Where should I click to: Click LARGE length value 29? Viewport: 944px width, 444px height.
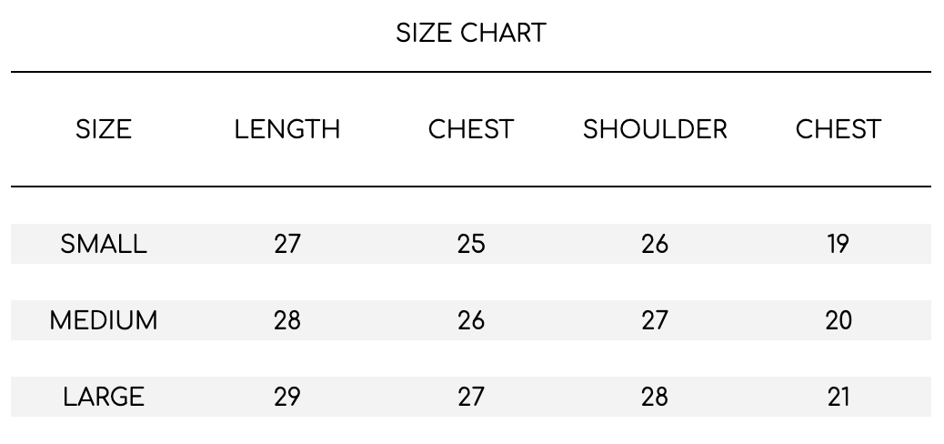(287, 397)
